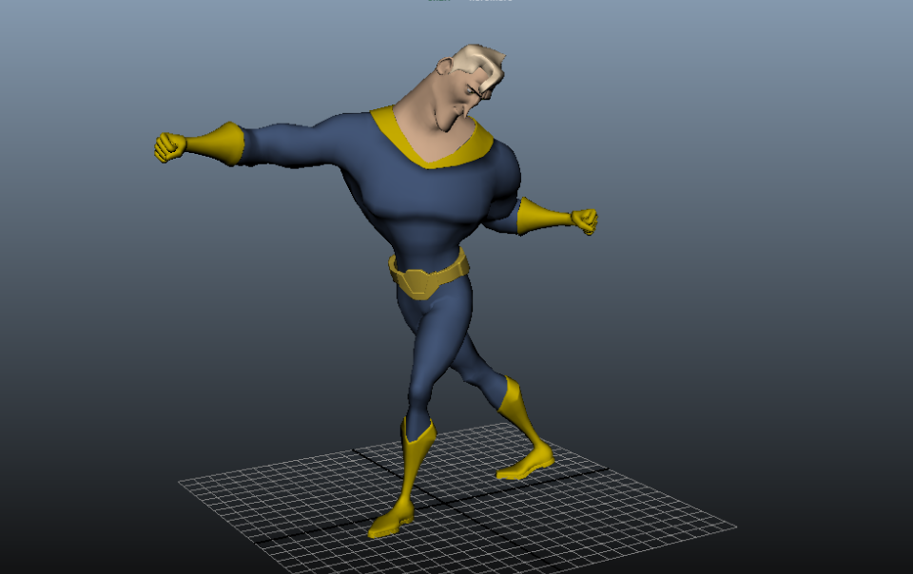Click the fist on the shorter bent arm
This screenshot has height=574, width=913.
585,221
